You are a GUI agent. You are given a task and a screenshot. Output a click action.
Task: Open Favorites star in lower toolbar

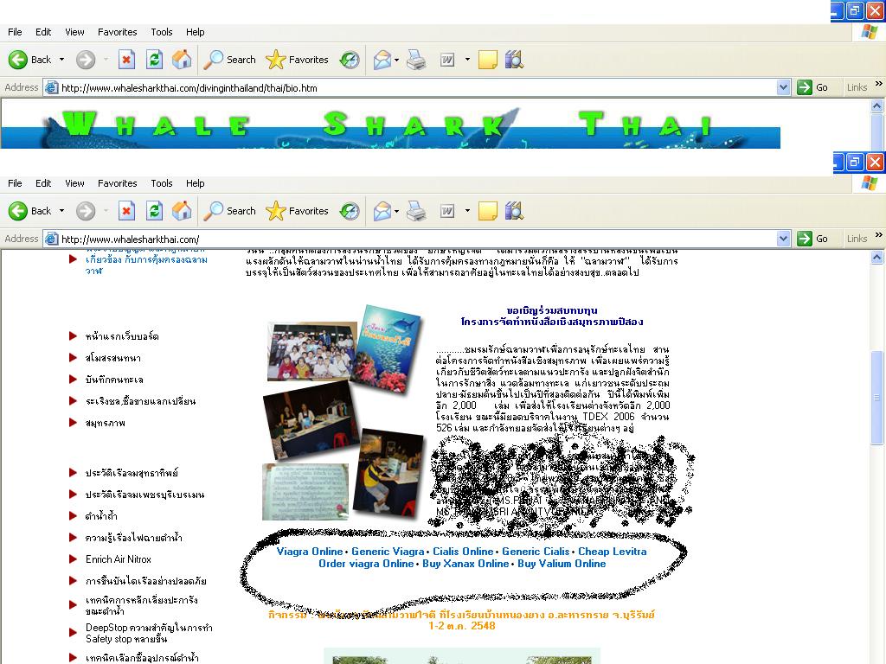[x=298, y=211]
